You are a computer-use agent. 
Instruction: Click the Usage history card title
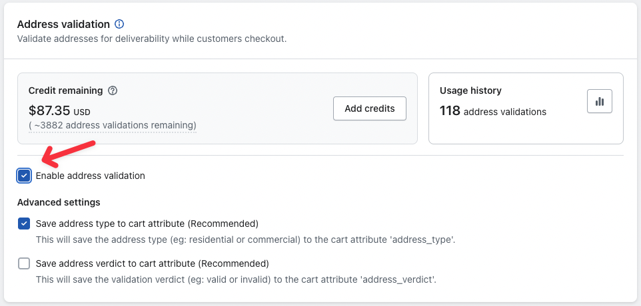click(470, 90)
